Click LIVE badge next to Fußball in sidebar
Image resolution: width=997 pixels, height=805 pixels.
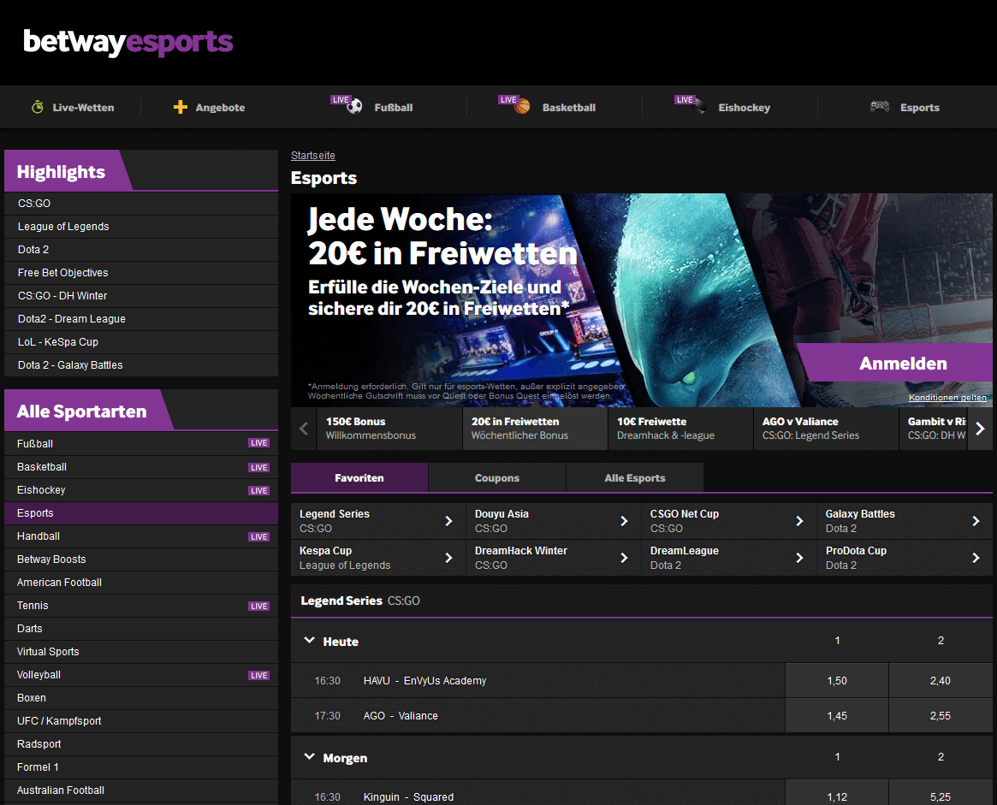(x=258, y=443)
